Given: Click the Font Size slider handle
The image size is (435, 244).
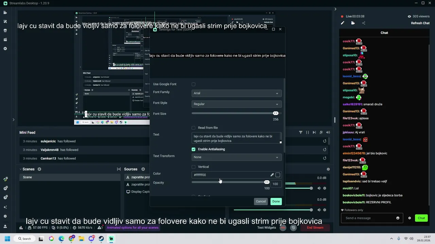Looking at the screenshot, I should click(276, 113).
